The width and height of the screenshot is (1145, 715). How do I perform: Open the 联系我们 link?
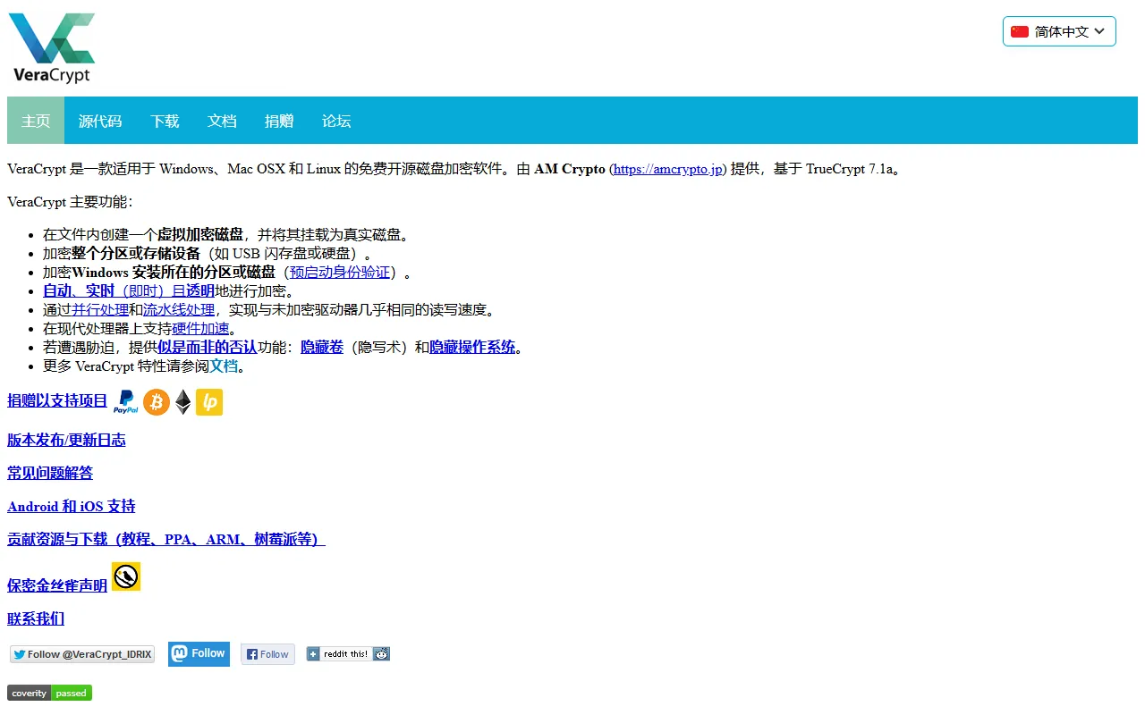pyautogui.click(x=36, y=619)
